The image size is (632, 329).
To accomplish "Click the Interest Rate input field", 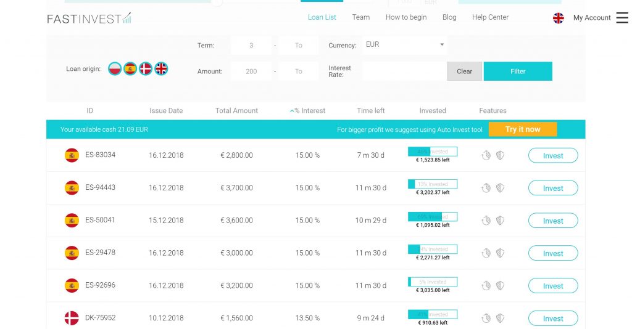I will [404, 71].
